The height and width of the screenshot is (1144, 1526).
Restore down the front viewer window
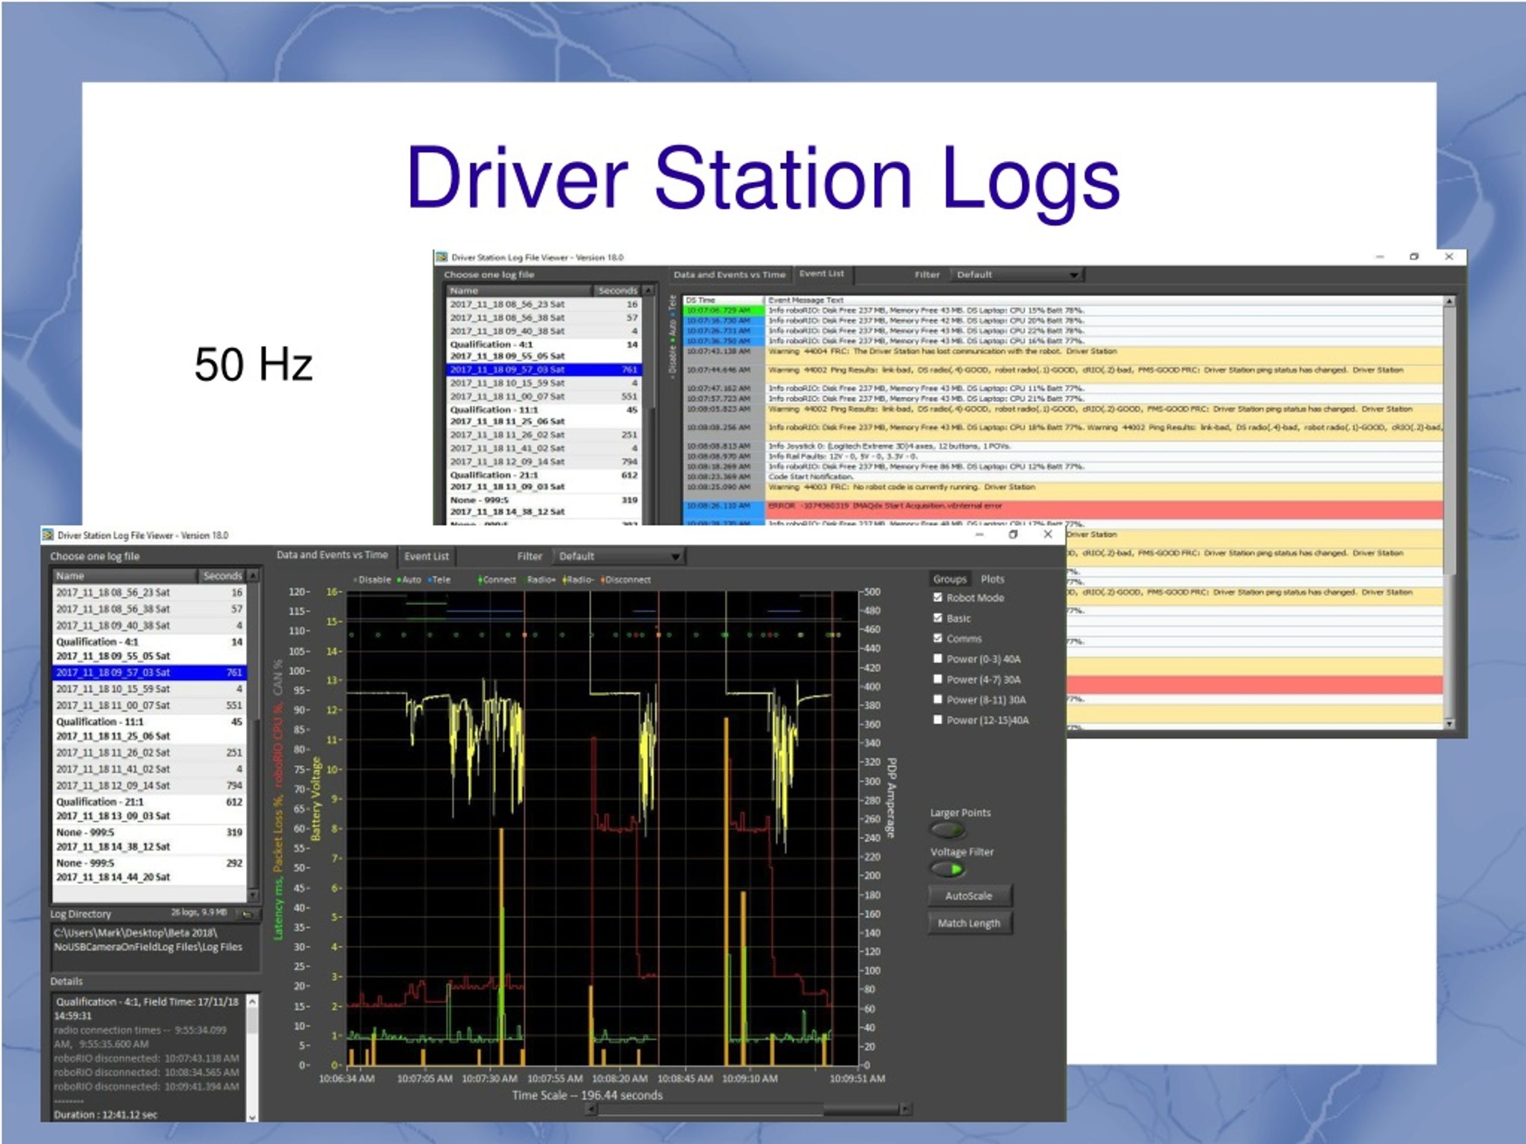coord(1013,535)
